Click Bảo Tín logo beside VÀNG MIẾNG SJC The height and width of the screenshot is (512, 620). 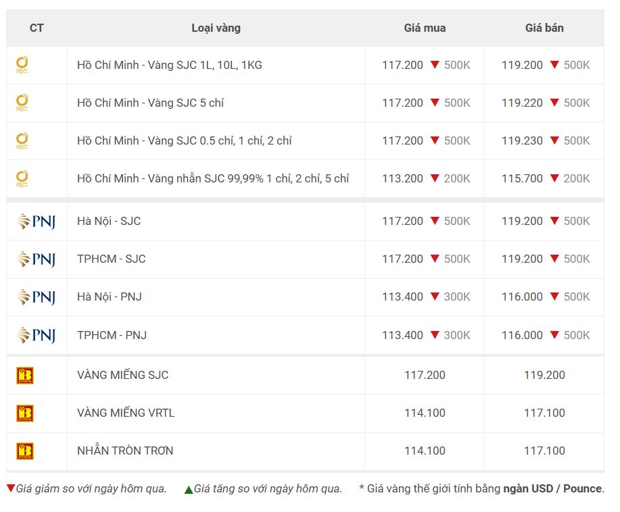click(25, 376)
